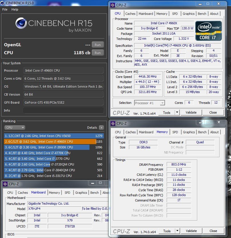Switch to Memory tab in top CPU-Z window
Viewport: 231px width, 238px height.
(x=162, y=14)
